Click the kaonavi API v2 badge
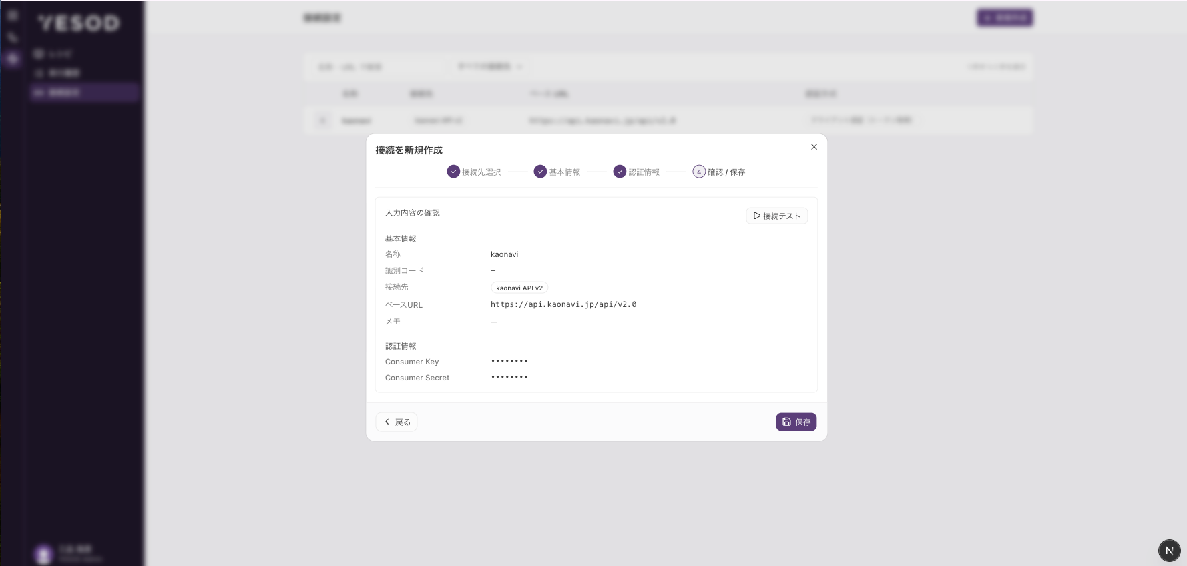The width and height of the screenshot is (1187, 566). click(x=519, y=288)
